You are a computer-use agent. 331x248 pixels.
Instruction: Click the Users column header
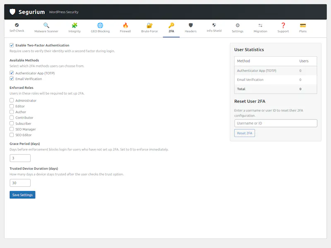tap(304, 61)
